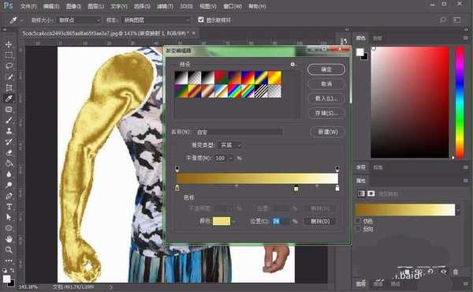Select the Move tool
Image resolution: width=473 pixels, height=292 pixels.
click(x=9, y=44)
